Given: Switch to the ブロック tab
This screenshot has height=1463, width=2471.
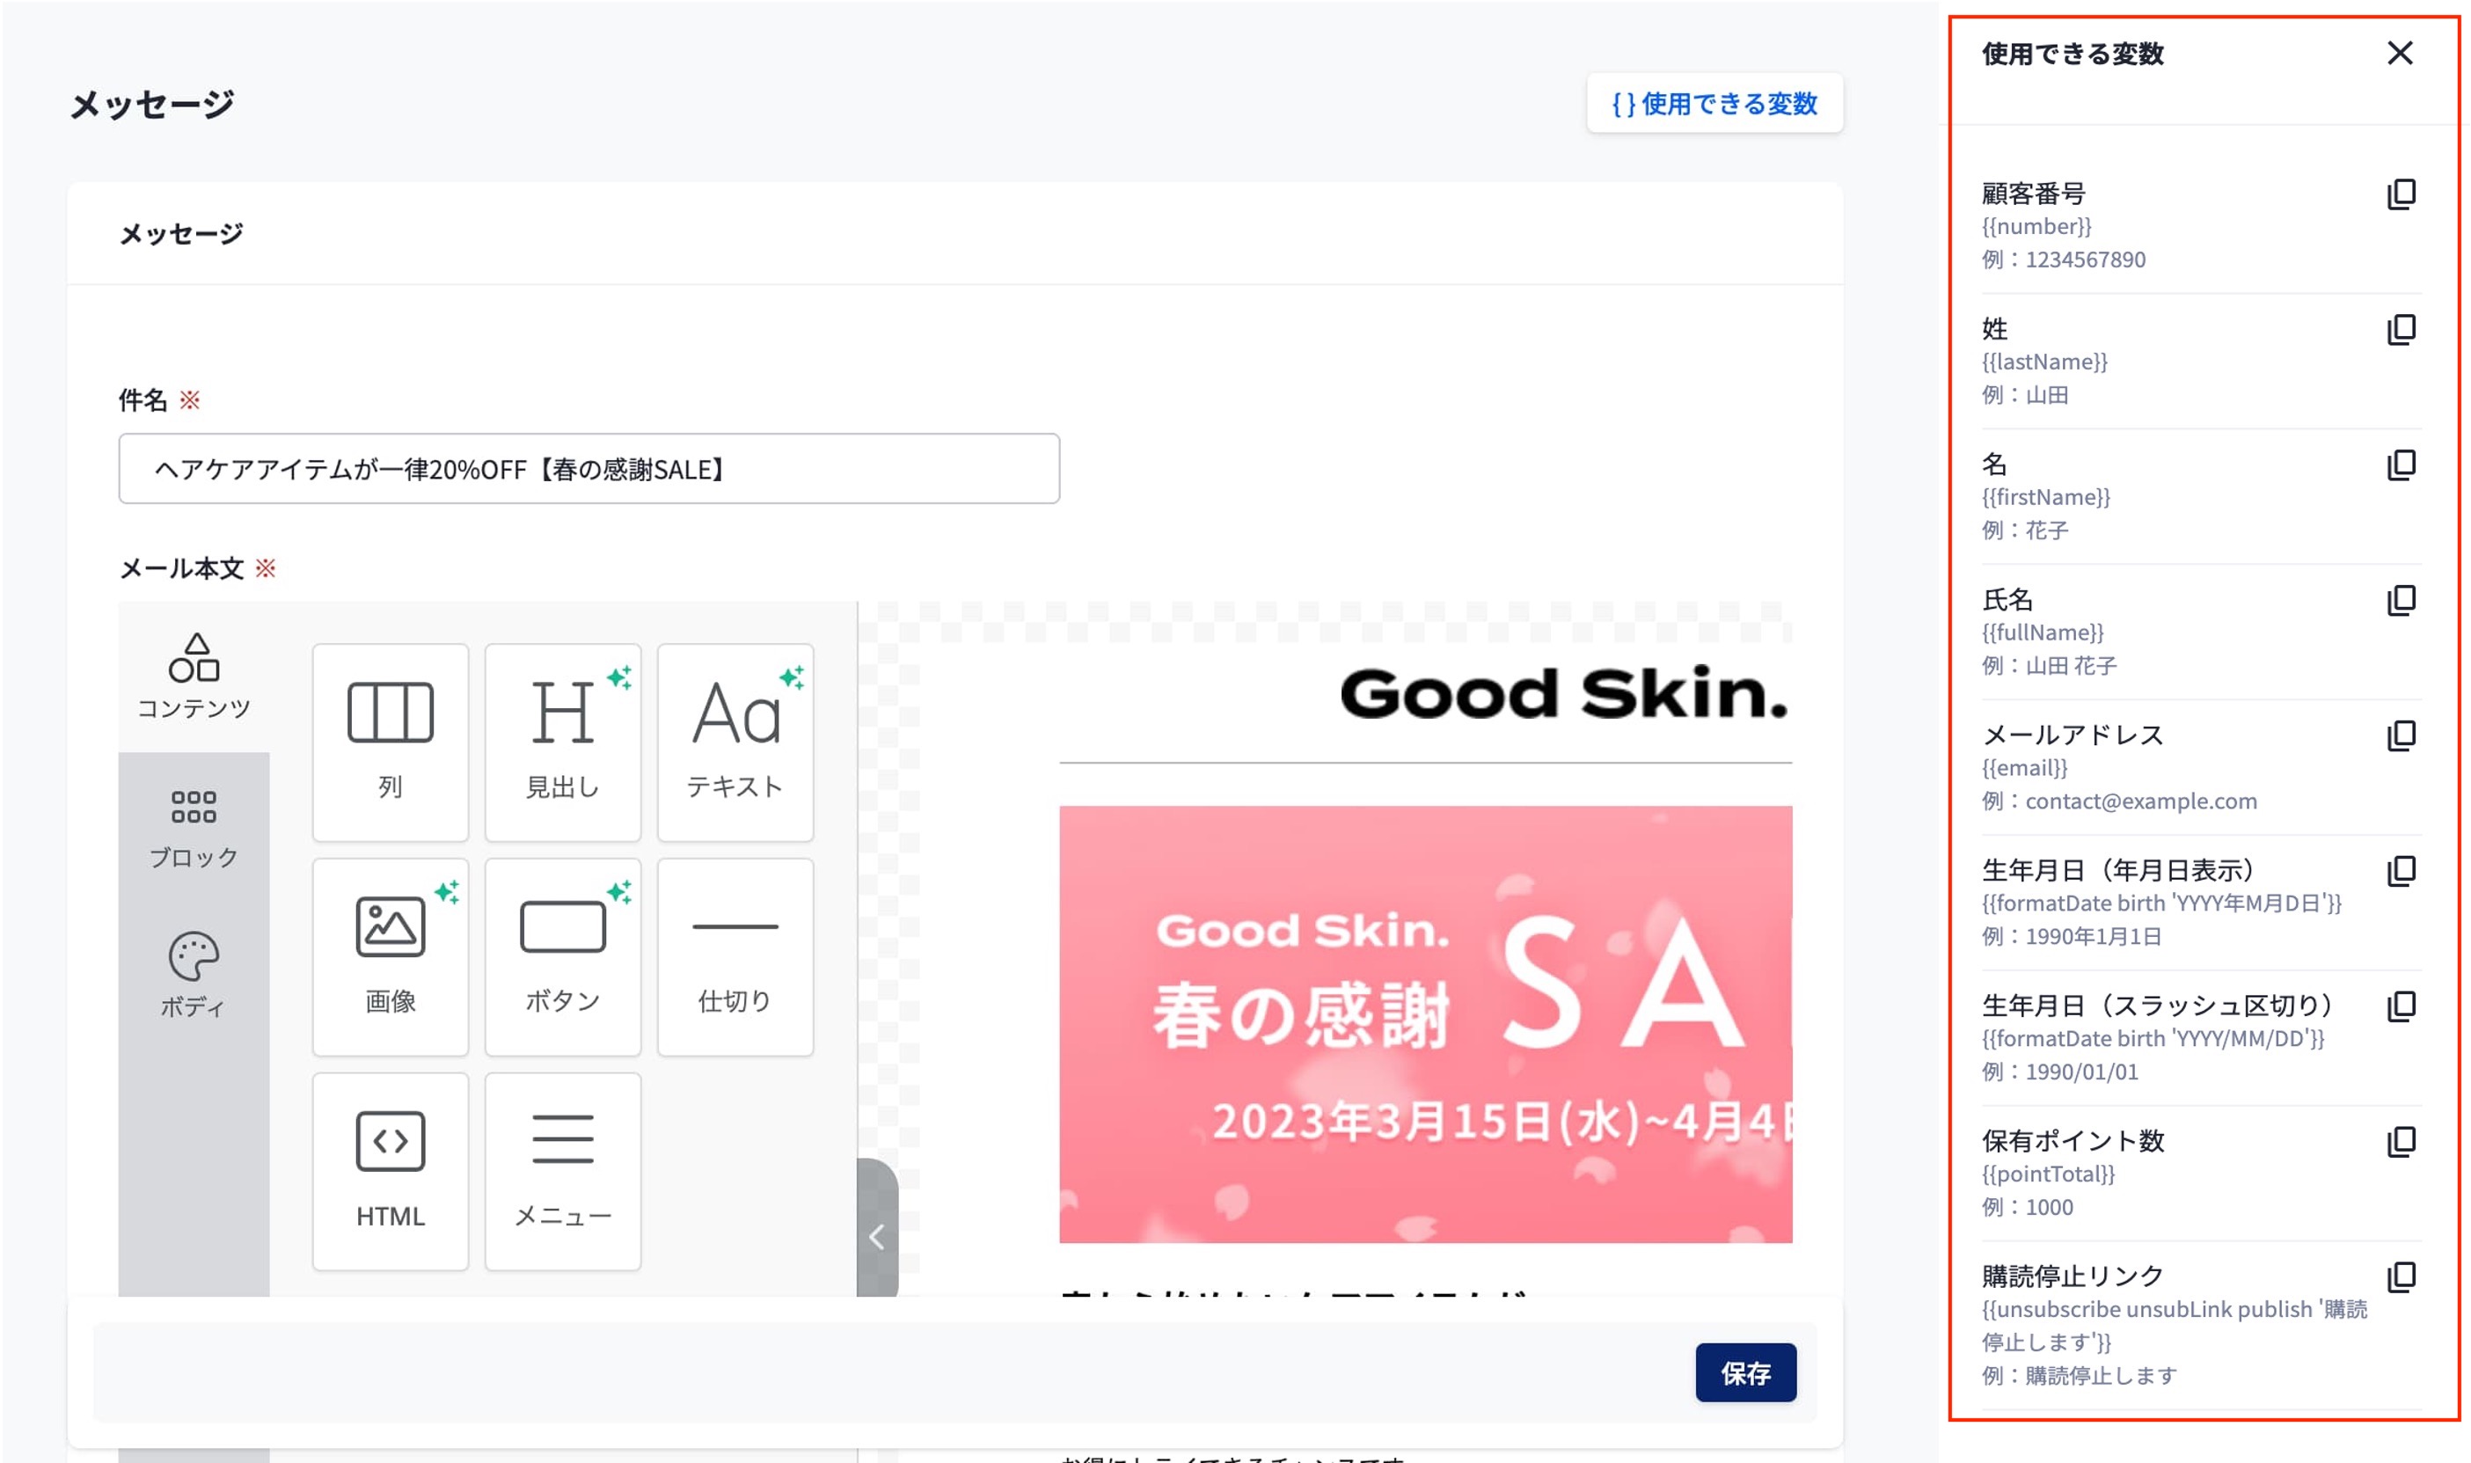Looking at the screenshot, I should pos(194,826).
